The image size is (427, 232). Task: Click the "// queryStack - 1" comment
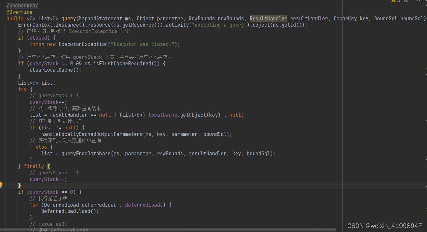pyautogui.click(x=54, y=173)
